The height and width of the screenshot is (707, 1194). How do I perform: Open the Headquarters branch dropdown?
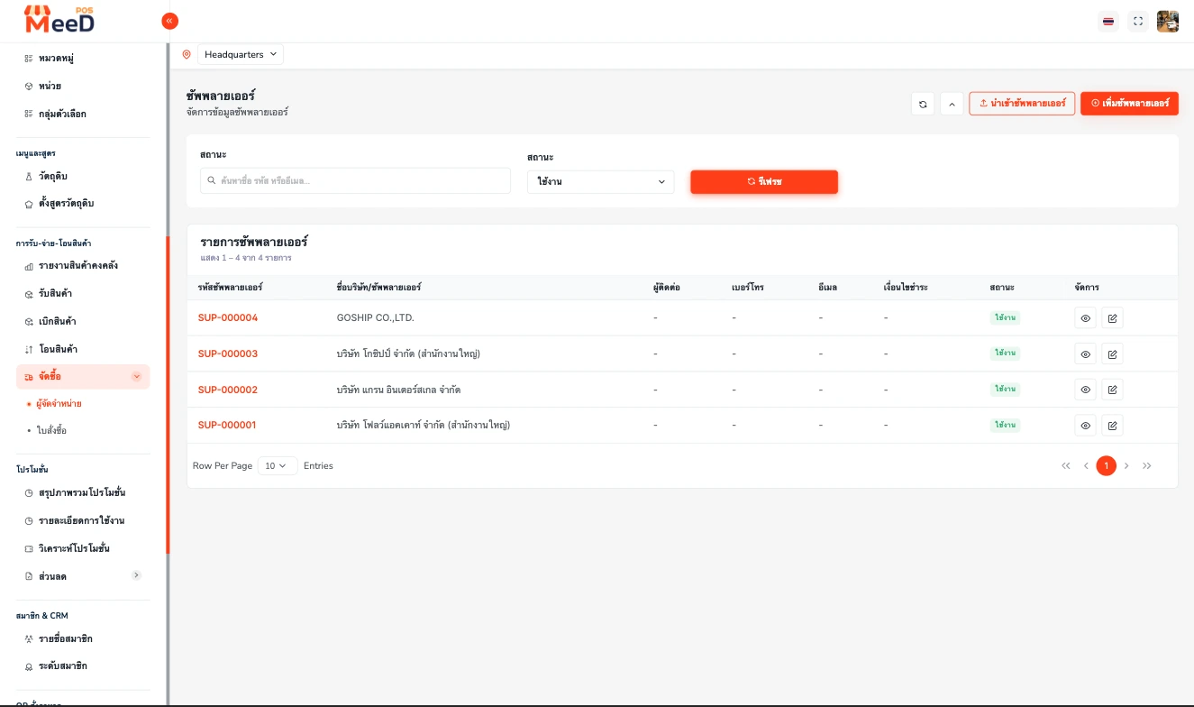[241, 55]
